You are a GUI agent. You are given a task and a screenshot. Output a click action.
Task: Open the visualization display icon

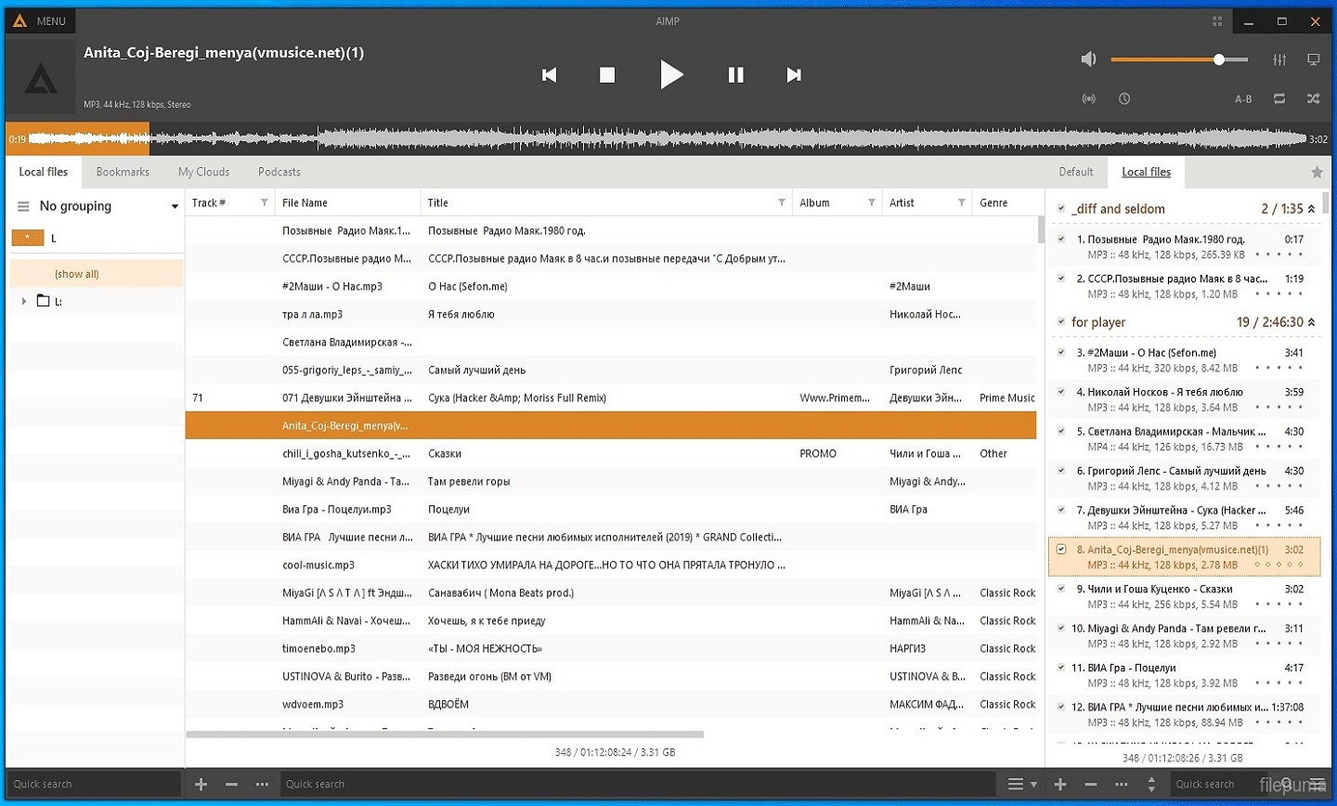click(1313, 59)
